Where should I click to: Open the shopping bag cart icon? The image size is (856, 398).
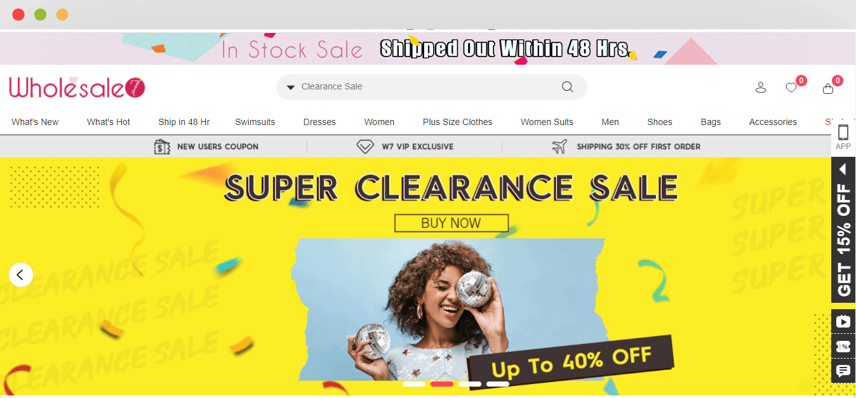pos(828,88)
